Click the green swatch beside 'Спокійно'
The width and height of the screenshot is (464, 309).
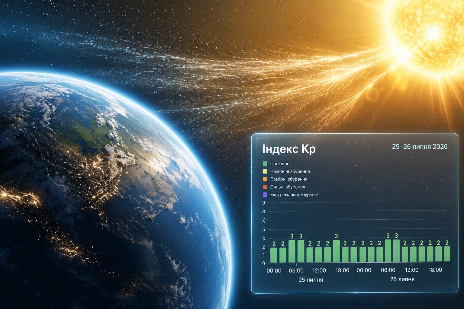265,164
